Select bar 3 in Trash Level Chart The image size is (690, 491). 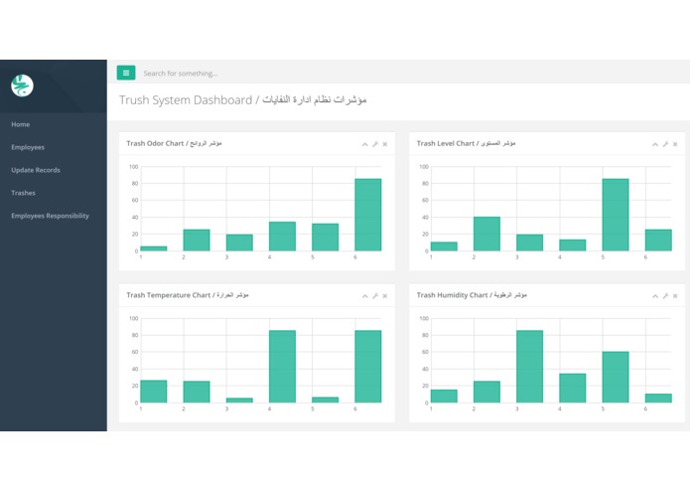pyautogui.click(x=530, y=243)
